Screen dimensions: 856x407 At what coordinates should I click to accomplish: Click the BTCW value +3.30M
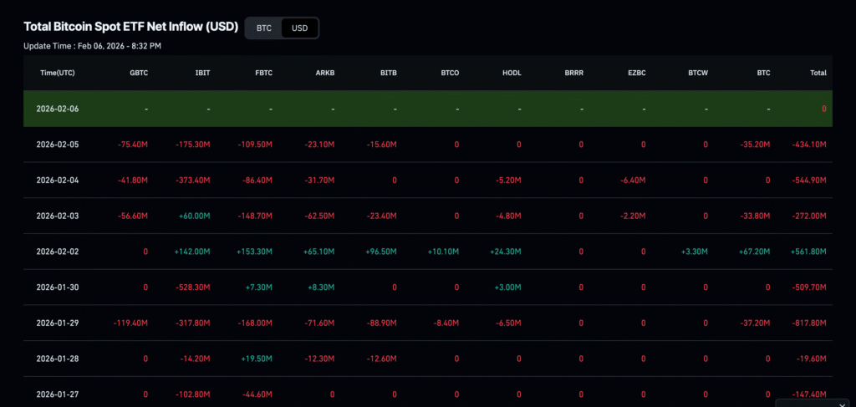click(693, 252)
